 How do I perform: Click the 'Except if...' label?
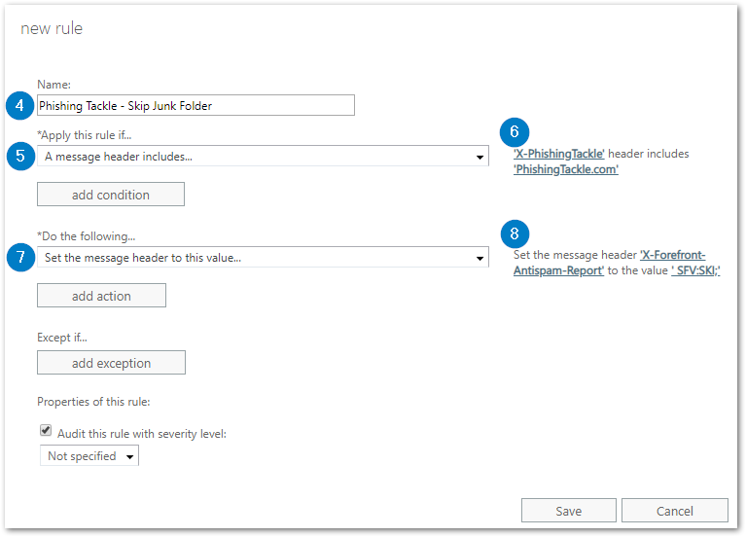pyautogui.click(x=62, y=338)
